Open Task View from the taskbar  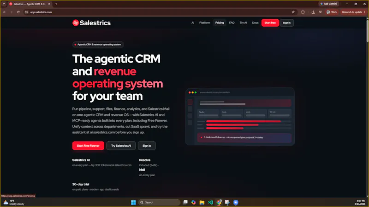(x=185, y=202)
